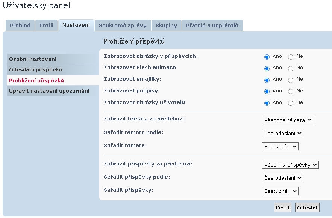332x218 pixels.
Task: Disable signatures via 'Ne' for Zobrazovat podpisy
Action: coord(291,91)
